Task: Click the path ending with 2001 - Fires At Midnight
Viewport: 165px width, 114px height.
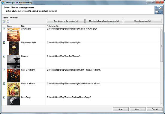Action: (74, 70)
